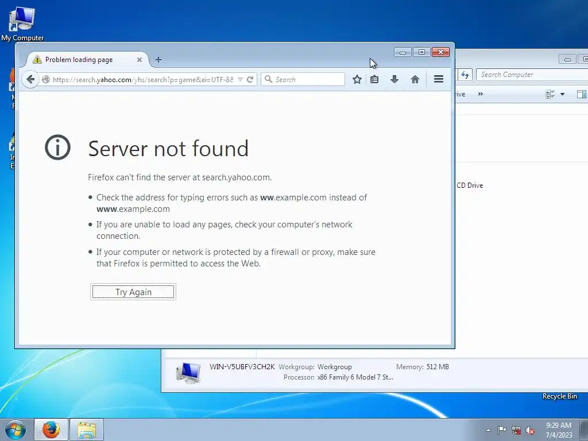The height and width of the screenshot is (441, 588).
Task: Click the network status tray icon
Action: [516, 430]
